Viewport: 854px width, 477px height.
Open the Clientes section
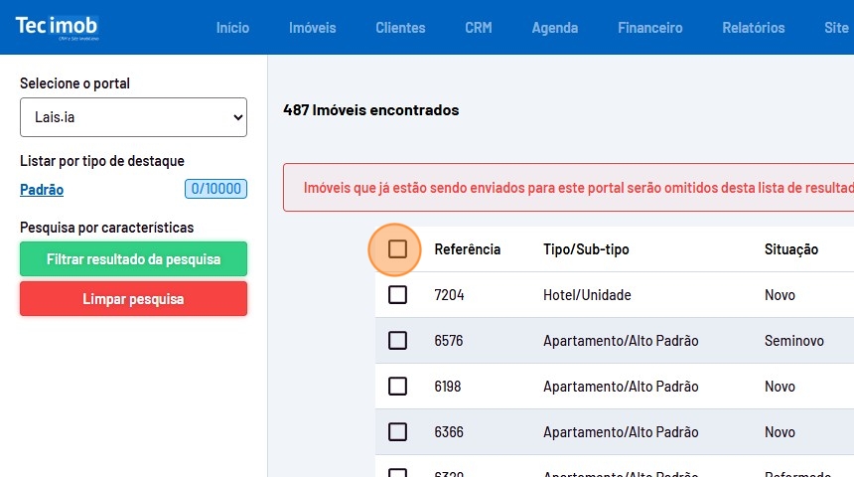pyautogui.click(x=400, y=28)
